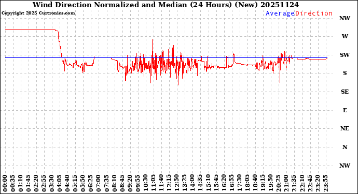Click the 14:35 time label
This screenshot has height=194, width=358.
pos(200,184)
